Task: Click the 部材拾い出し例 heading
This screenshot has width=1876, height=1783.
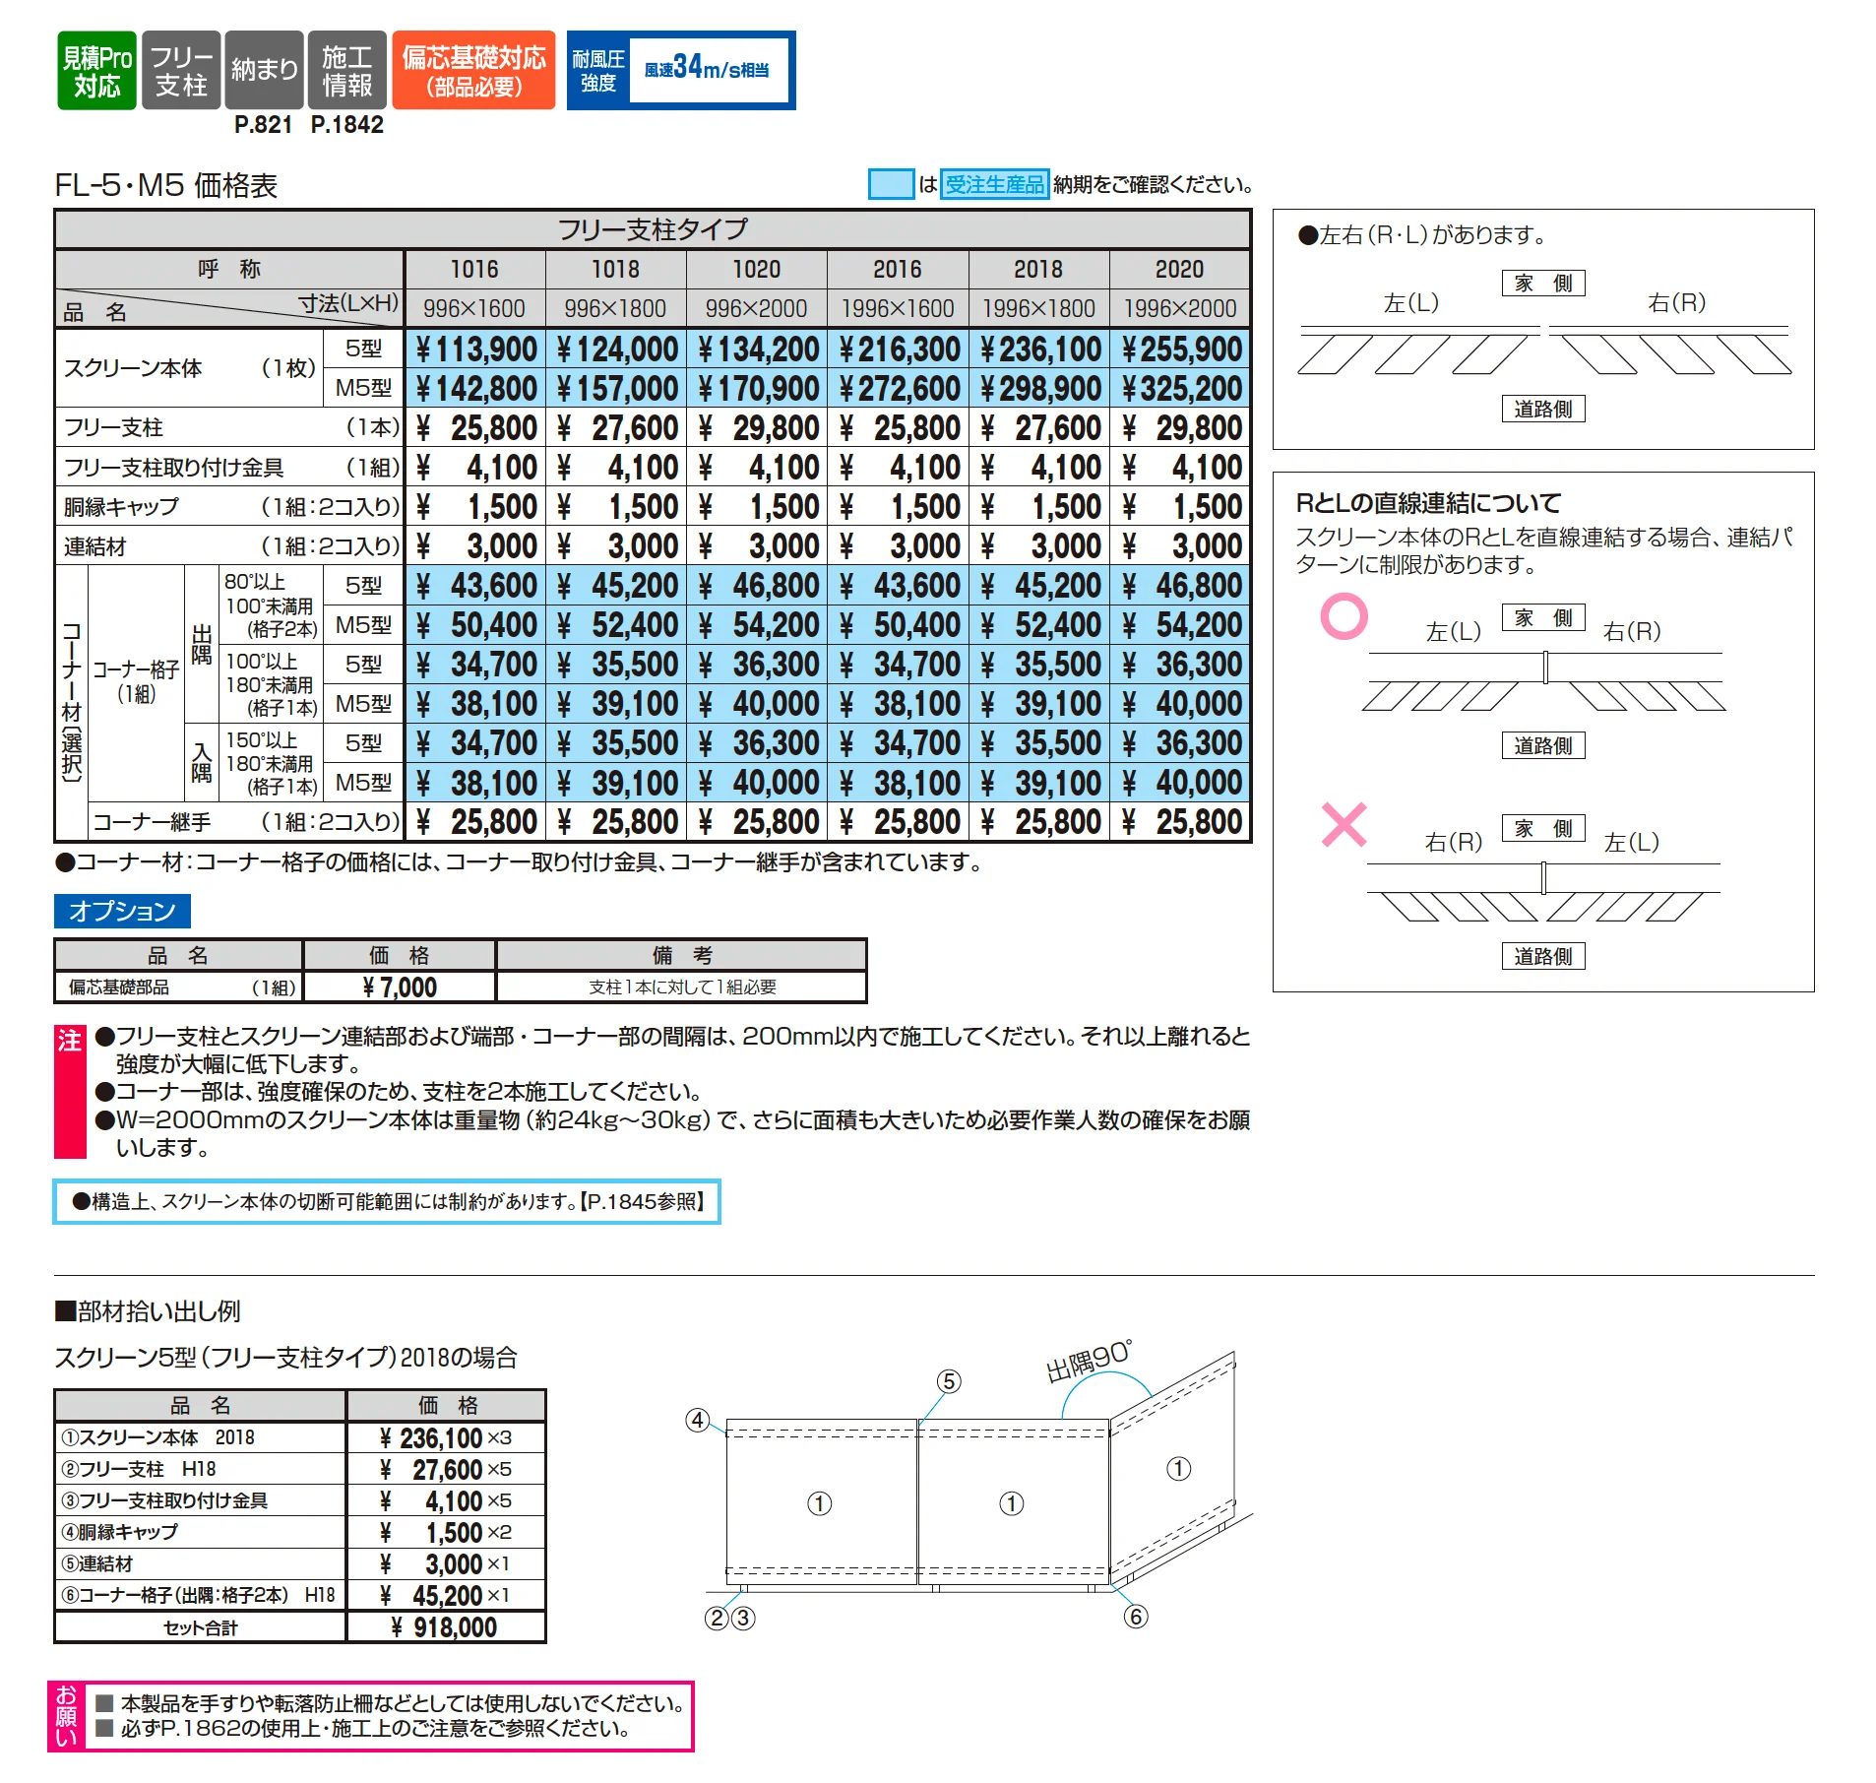Action: tap(148, 1310)
